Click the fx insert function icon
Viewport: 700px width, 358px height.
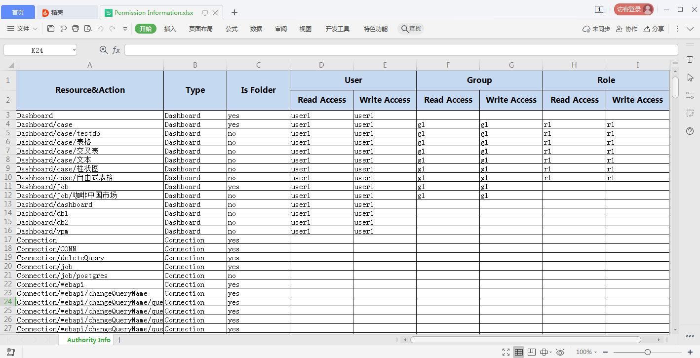[117, 50]
